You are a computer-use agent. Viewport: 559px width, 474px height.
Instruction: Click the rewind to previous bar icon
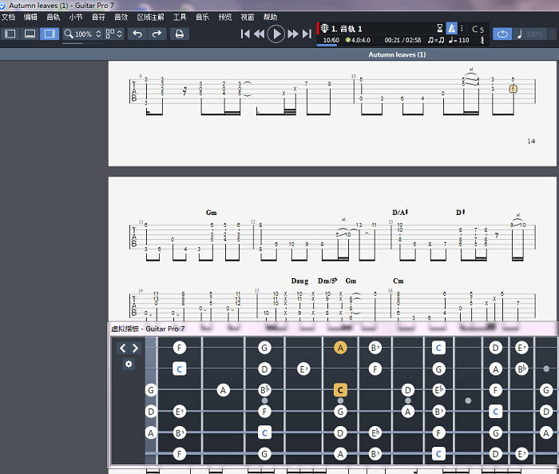coord(259,34)
